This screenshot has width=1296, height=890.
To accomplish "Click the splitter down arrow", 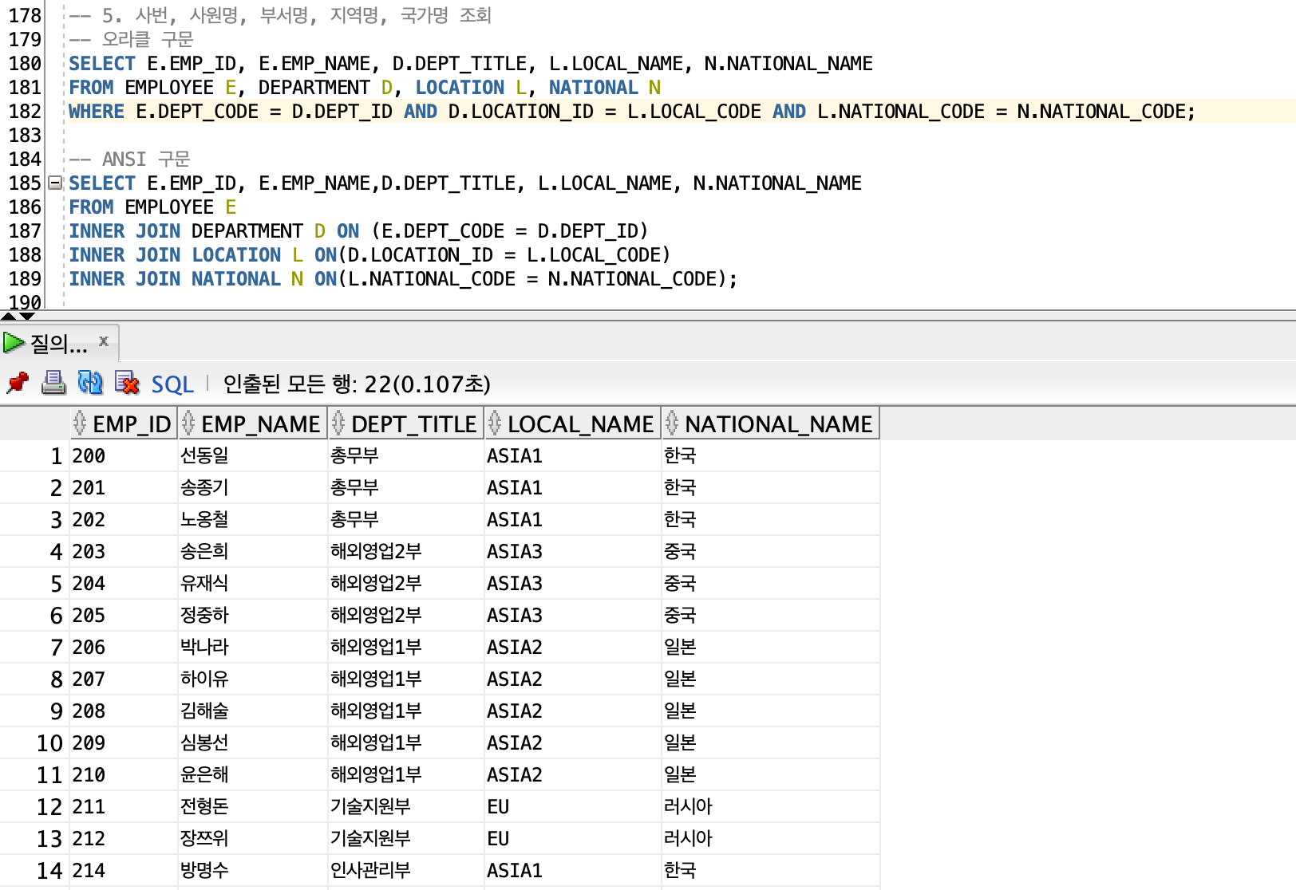I will (26, 317).
